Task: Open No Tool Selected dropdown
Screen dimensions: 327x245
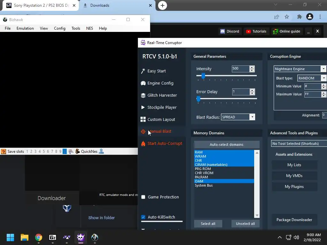Action: pyautogui.click(x=299, y=144)
